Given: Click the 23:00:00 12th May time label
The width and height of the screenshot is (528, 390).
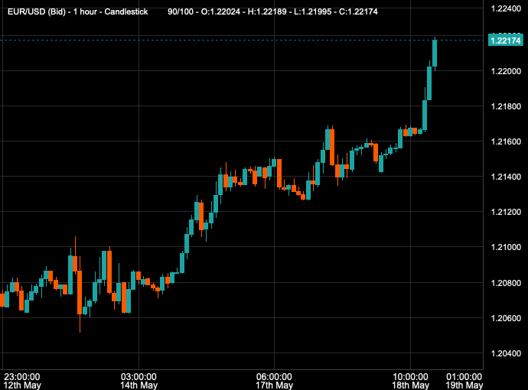Looking at the screenshot, I should [x=22, y=381].
